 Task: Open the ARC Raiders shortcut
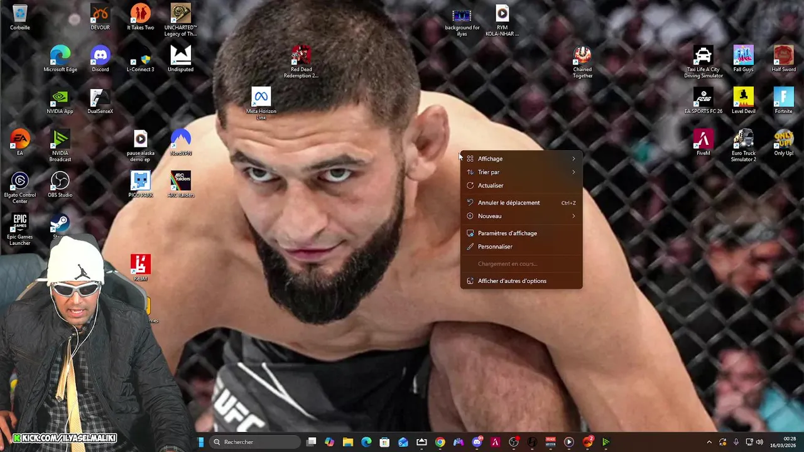point(180,185)
